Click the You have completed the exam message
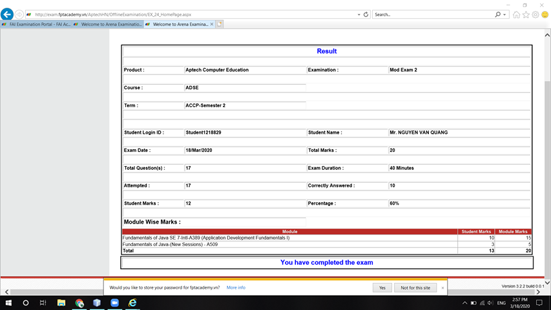This screenshot has width=551, height=310. [326, 263]
